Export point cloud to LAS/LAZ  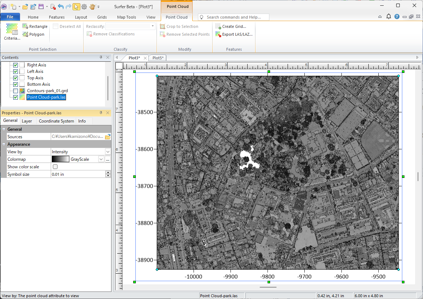click(x=234, y=34)
